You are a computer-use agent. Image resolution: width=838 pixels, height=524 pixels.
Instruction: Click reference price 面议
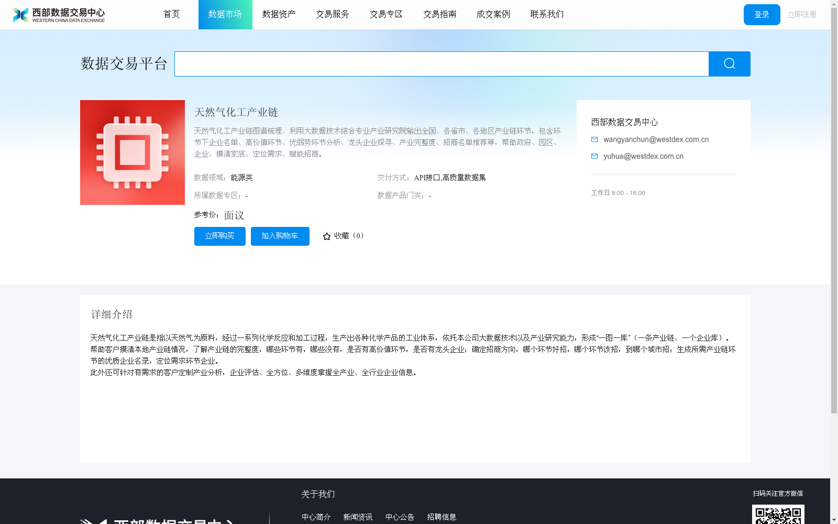234,215
